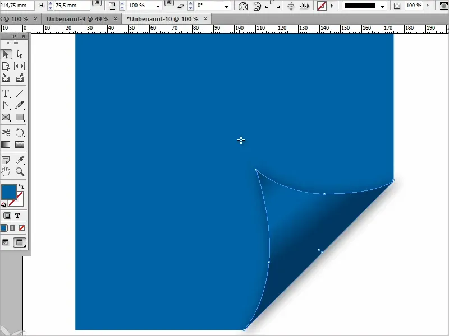
Task: Select the Gradient Swatch tool
Action: click(x=6, y=144)
